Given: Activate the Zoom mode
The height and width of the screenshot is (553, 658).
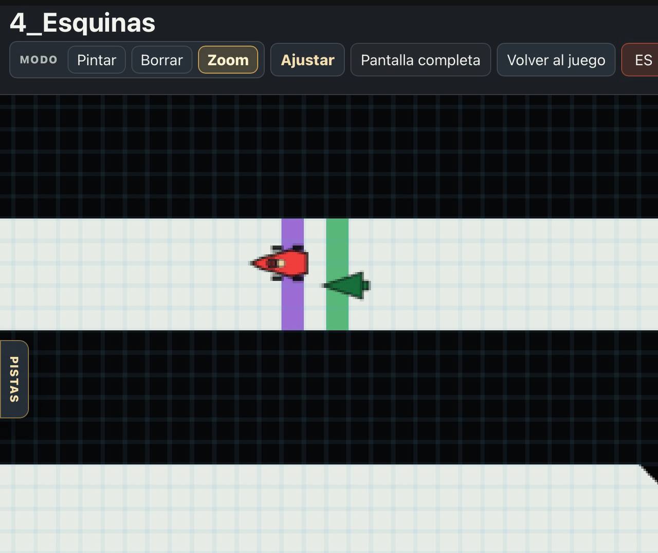Looking at the screenshot, I should [x=228, y=60].
